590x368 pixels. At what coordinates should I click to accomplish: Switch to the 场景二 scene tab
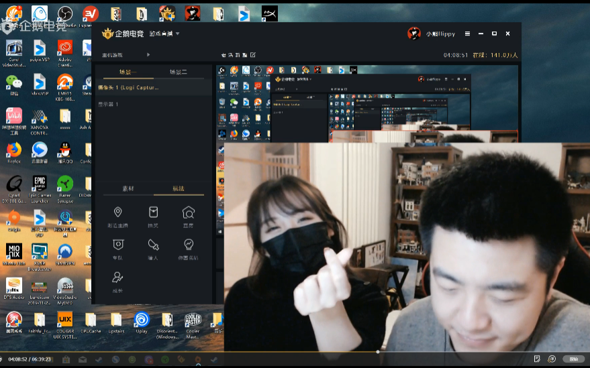(x=179, y=72)
